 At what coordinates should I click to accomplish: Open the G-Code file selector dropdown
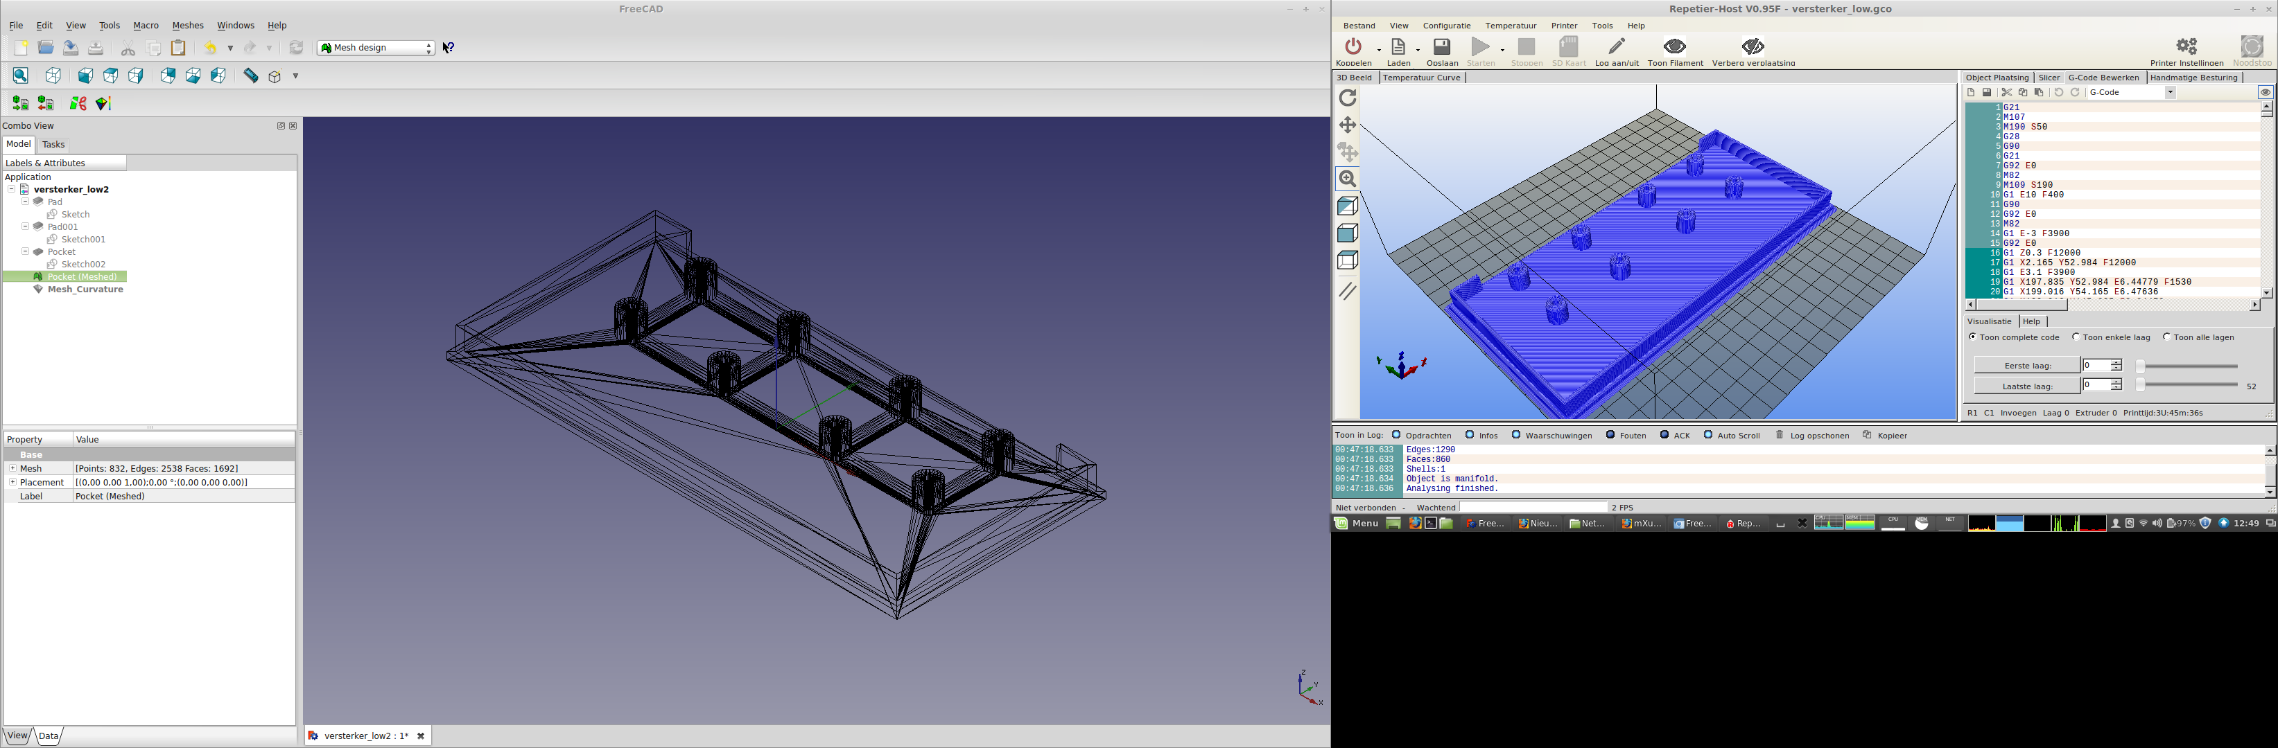point(2169,93)
